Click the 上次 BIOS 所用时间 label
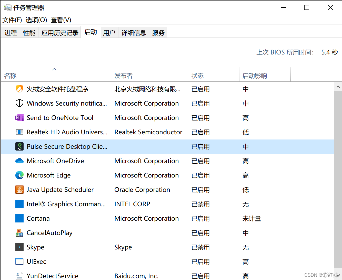The image size is (342, 280). point(285,52)
